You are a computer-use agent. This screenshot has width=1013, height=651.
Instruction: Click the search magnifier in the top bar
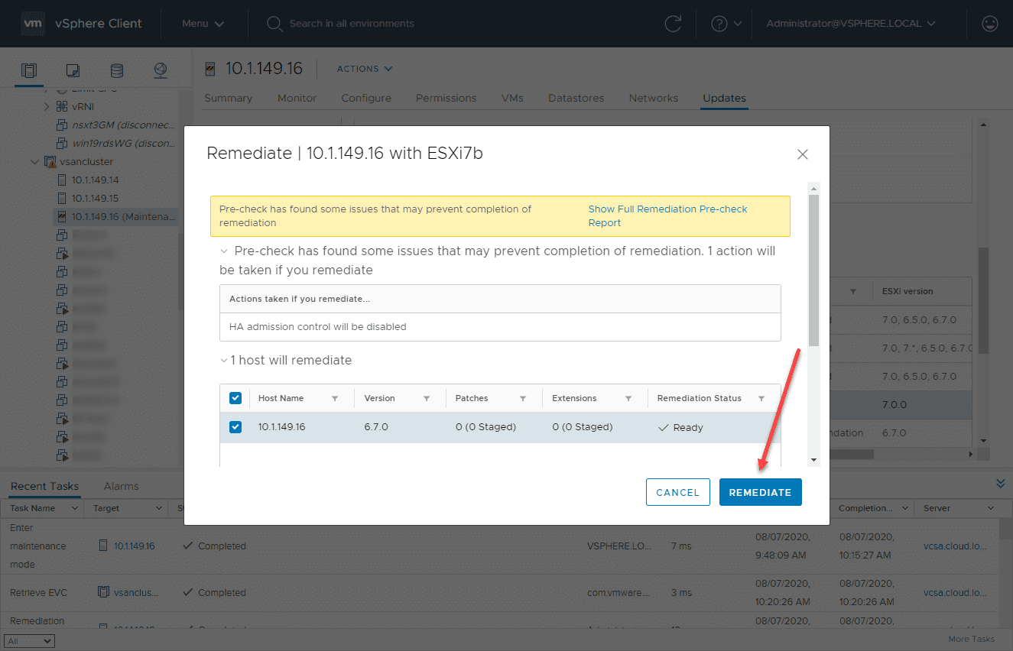point(274,24)
